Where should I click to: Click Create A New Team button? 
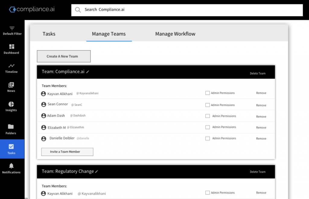pyautogui.click(x=64, y=56)
